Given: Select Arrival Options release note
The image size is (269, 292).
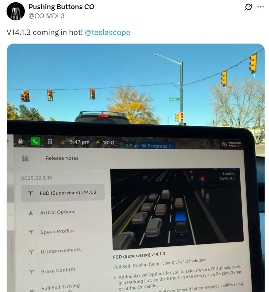Looking at the screenshot, I should click(57, 212).
